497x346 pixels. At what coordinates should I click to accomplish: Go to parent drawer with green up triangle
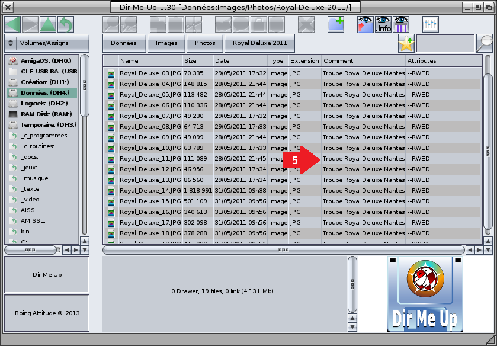[x=48, y=24]
